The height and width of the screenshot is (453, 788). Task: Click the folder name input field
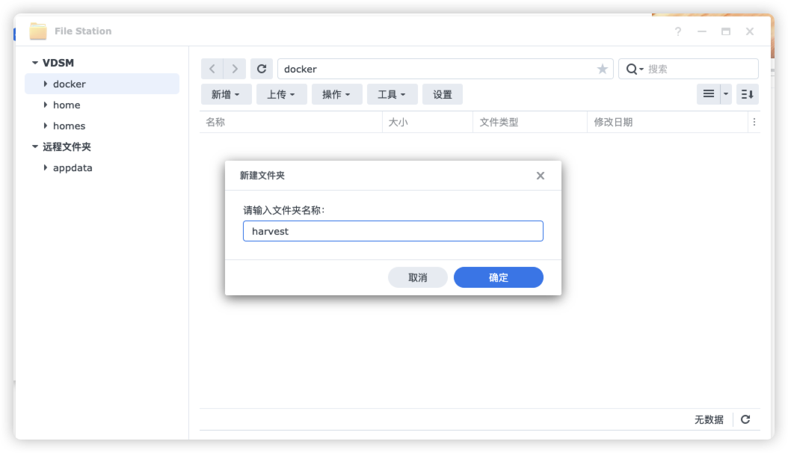(x=393, y=231)
